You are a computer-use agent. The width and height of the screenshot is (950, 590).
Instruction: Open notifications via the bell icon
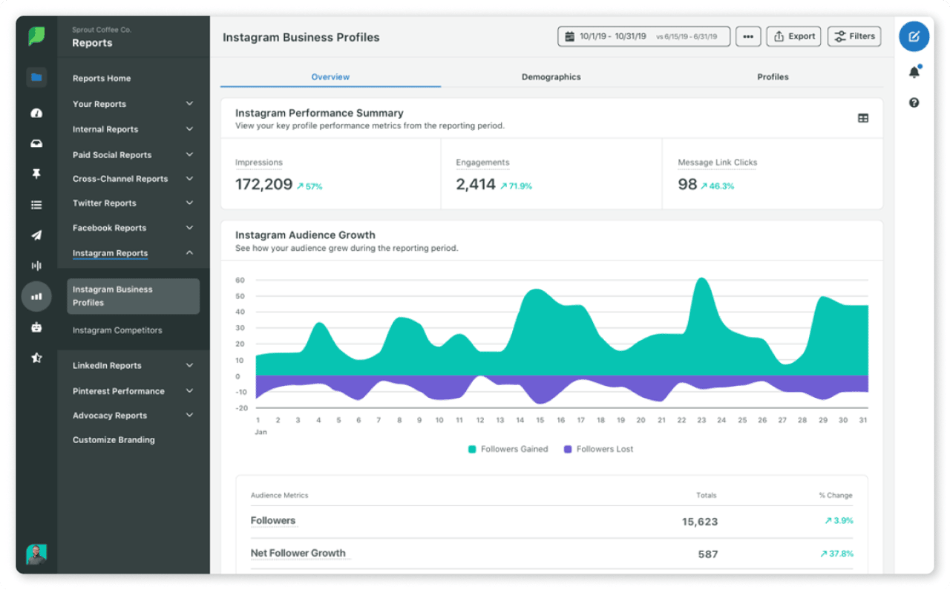(914, 71)
